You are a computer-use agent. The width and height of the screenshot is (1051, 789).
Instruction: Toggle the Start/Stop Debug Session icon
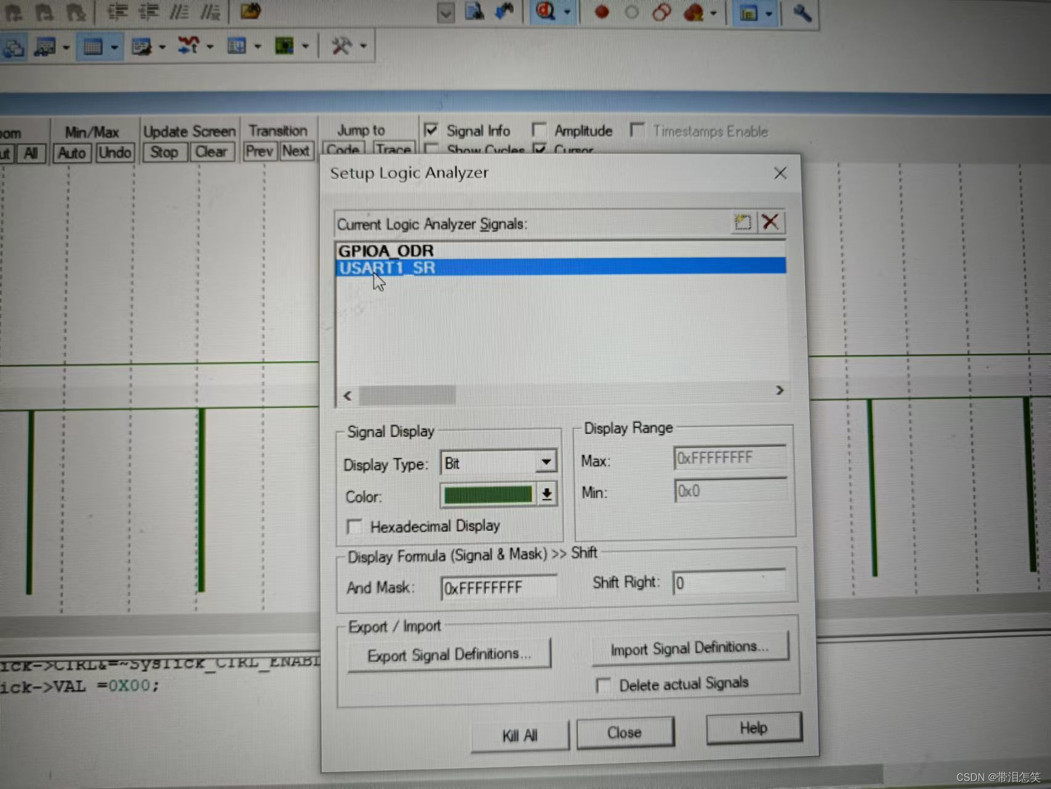click(546, 11)
